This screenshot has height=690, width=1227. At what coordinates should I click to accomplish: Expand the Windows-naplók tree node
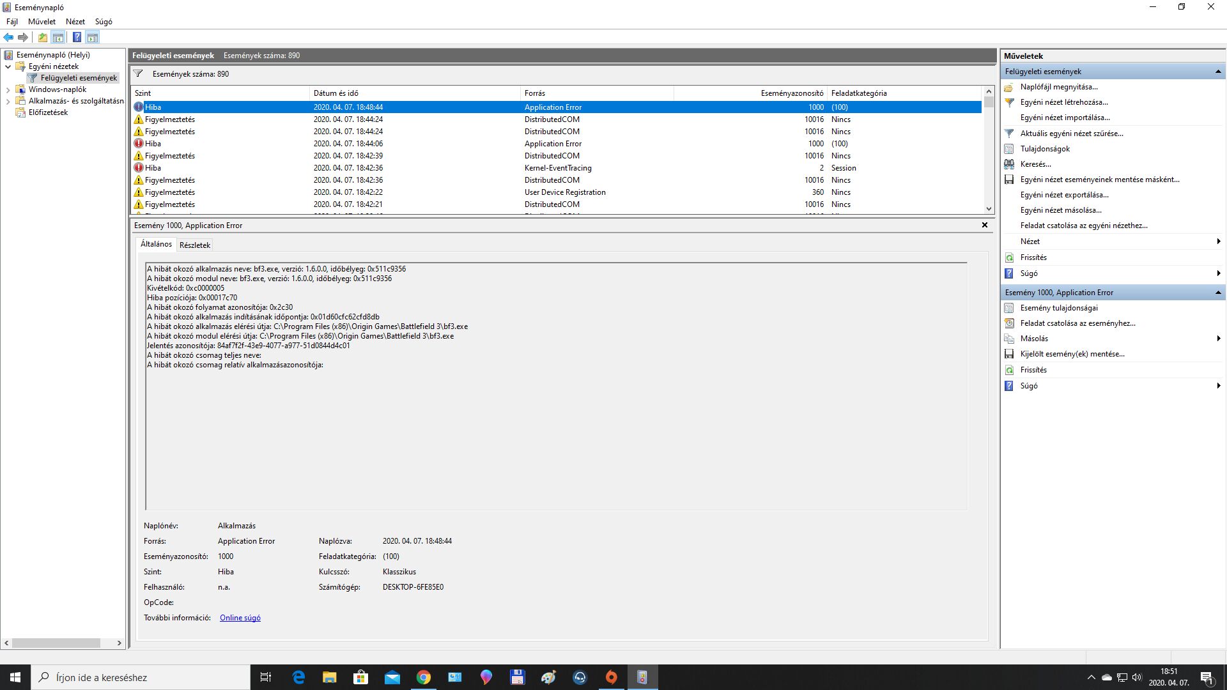(8, 90)
